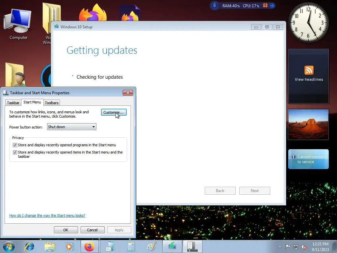This screenshot has height=253, width=337.
Task: Switch to the Toolbars tab
Action: [52, 103]
